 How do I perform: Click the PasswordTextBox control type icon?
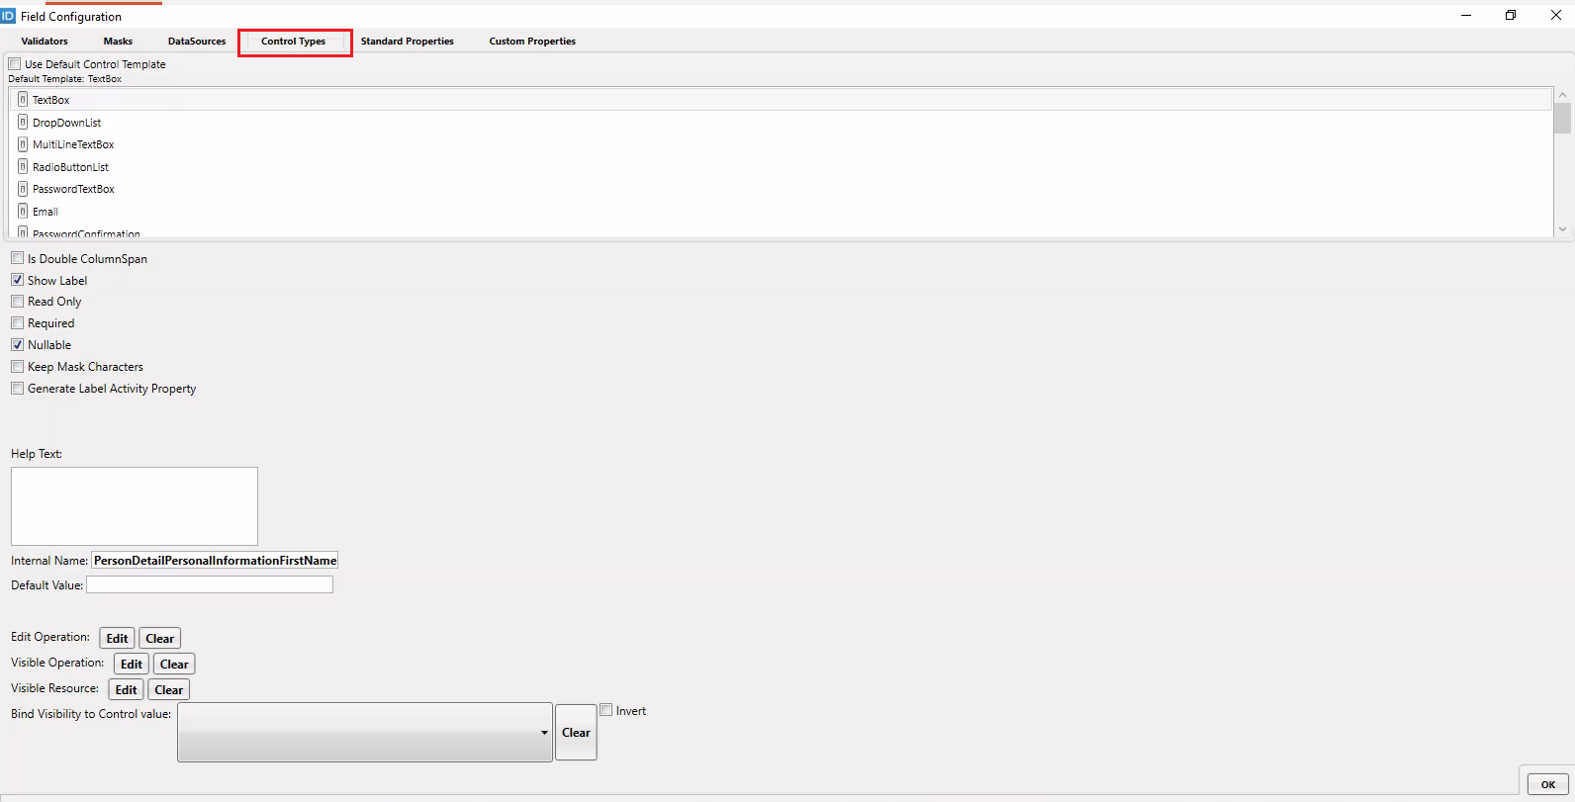pos(23,189)
